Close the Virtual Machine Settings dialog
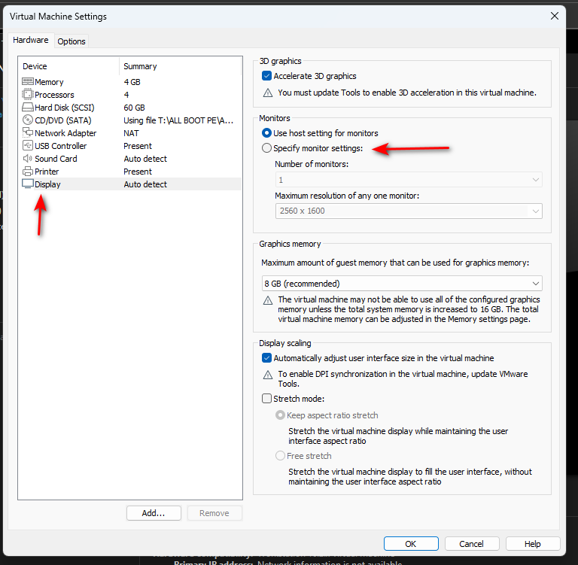Viewport: 578px width, 565px height. pyautogui.click(x=555, y=16)
